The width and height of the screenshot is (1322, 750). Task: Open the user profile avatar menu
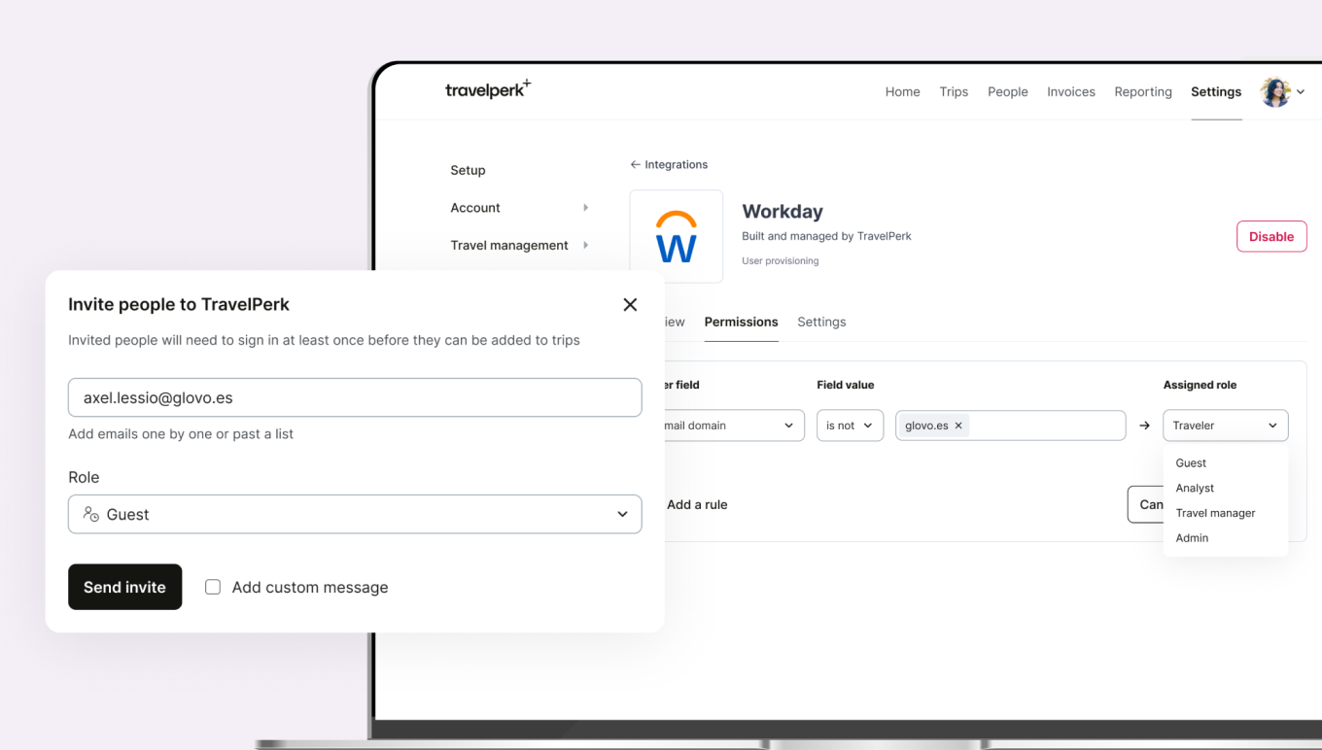point(1274,92)
